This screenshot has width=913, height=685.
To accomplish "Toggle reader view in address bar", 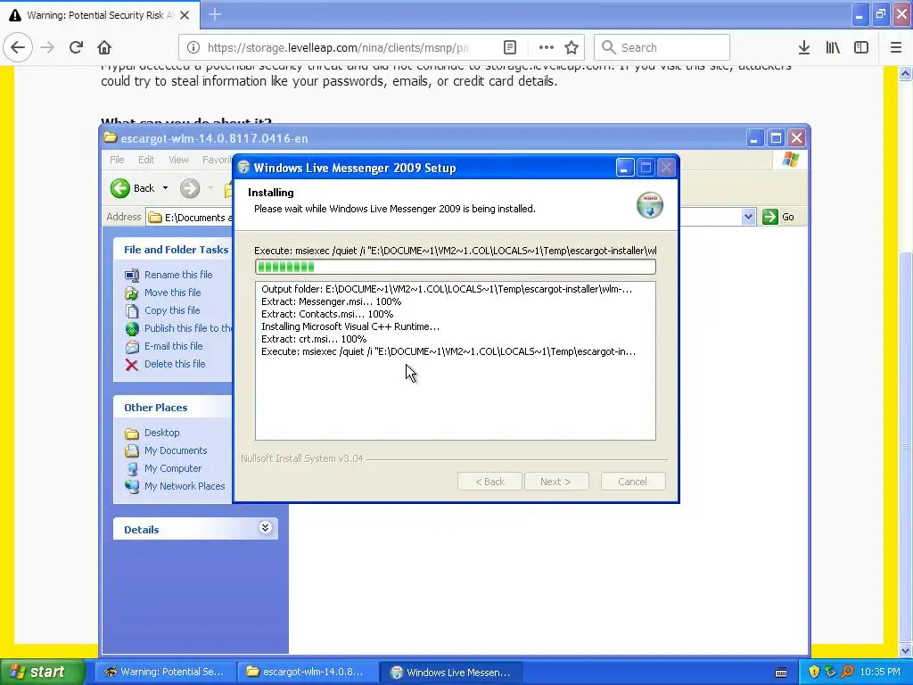I will click(509, 47).
